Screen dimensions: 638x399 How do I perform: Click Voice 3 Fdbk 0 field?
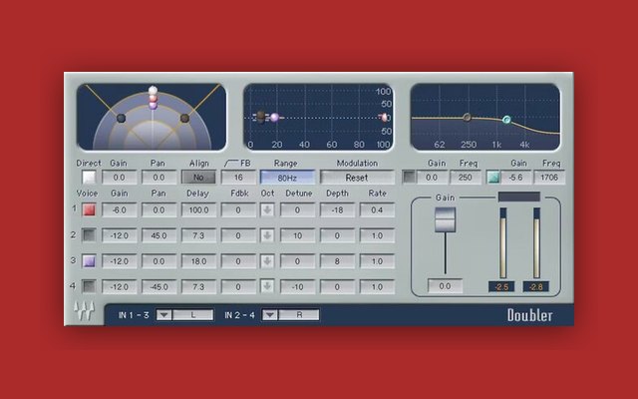point(238,261)
